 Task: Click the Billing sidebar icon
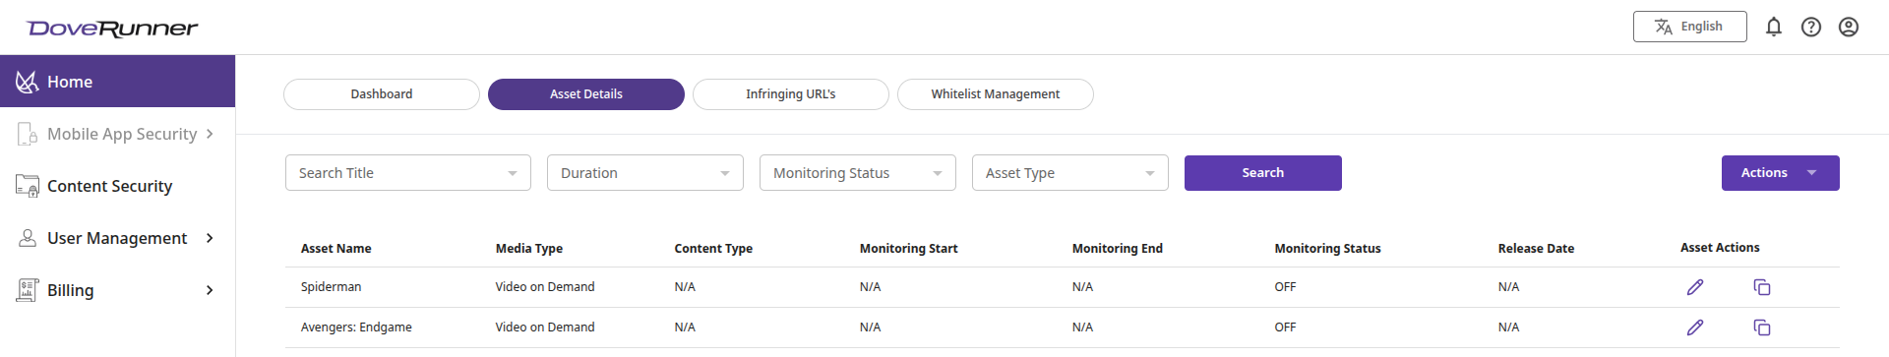click(x=28, y=290)
